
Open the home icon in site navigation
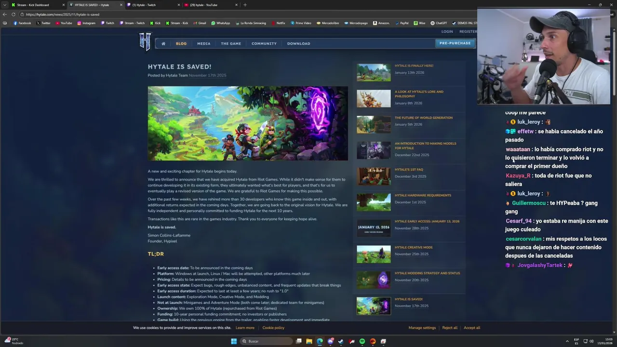coord(163,43)
